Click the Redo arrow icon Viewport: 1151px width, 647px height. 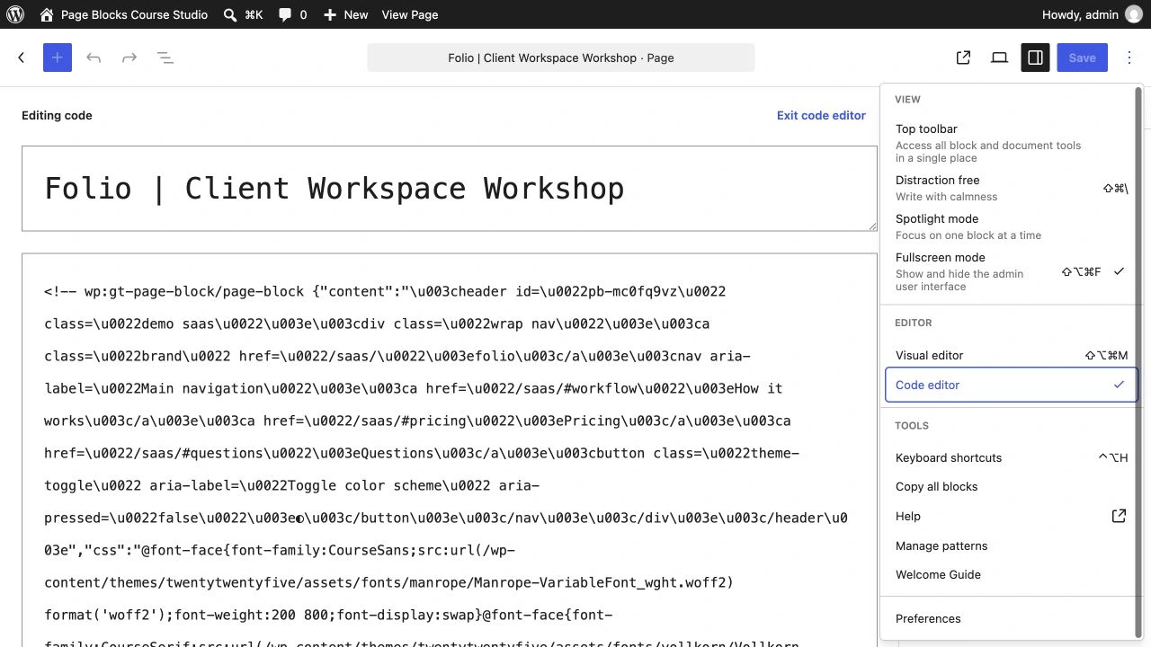point(129,58)
